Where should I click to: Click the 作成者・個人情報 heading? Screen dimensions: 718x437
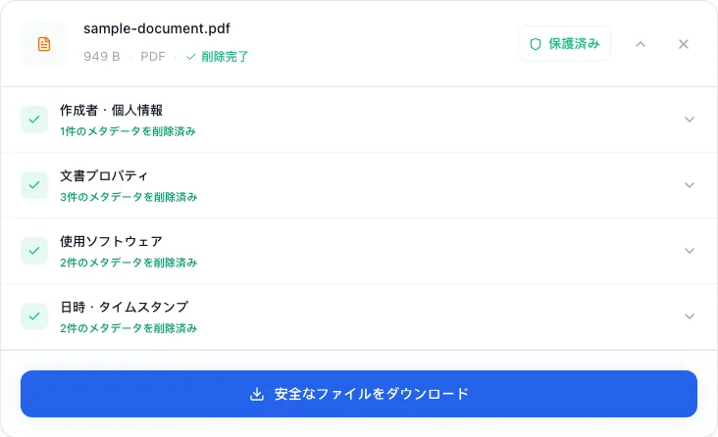click(x=111, y=111)
